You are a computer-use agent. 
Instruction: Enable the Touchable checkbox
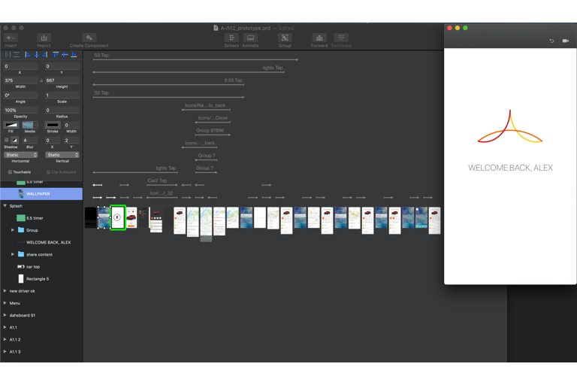10,172
